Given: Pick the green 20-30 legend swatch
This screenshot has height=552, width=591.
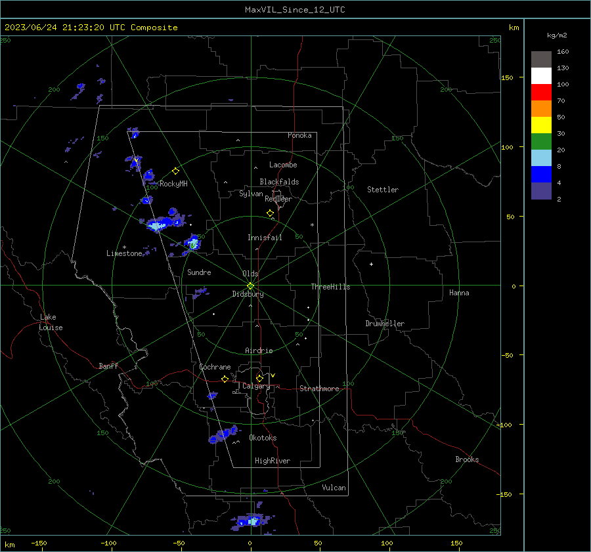Looking at the screenshot, I should tap(541, 141).
